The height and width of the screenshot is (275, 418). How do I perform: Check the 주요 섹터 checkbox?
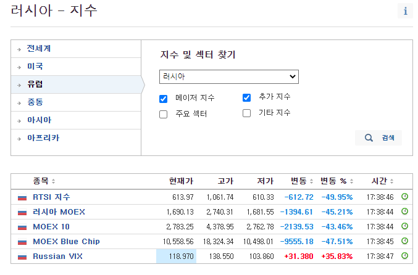[x=163, y=115]
